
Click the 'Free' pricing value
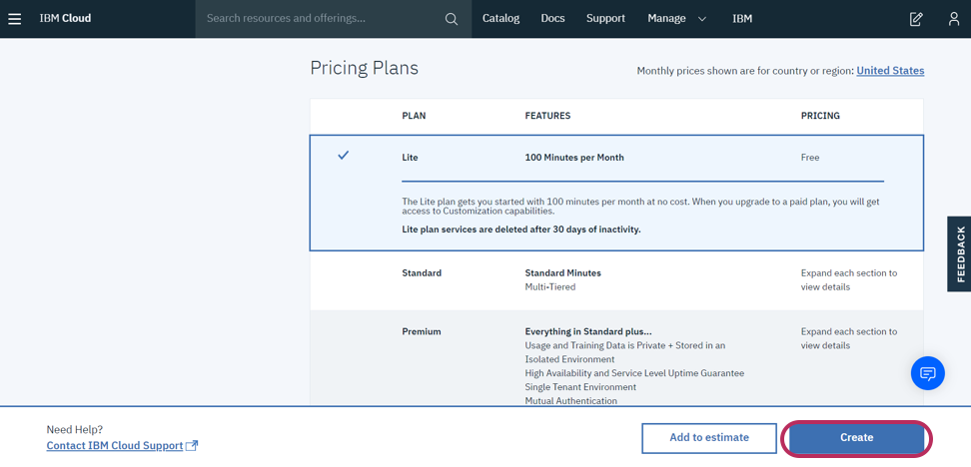click(x=810, y=158)
